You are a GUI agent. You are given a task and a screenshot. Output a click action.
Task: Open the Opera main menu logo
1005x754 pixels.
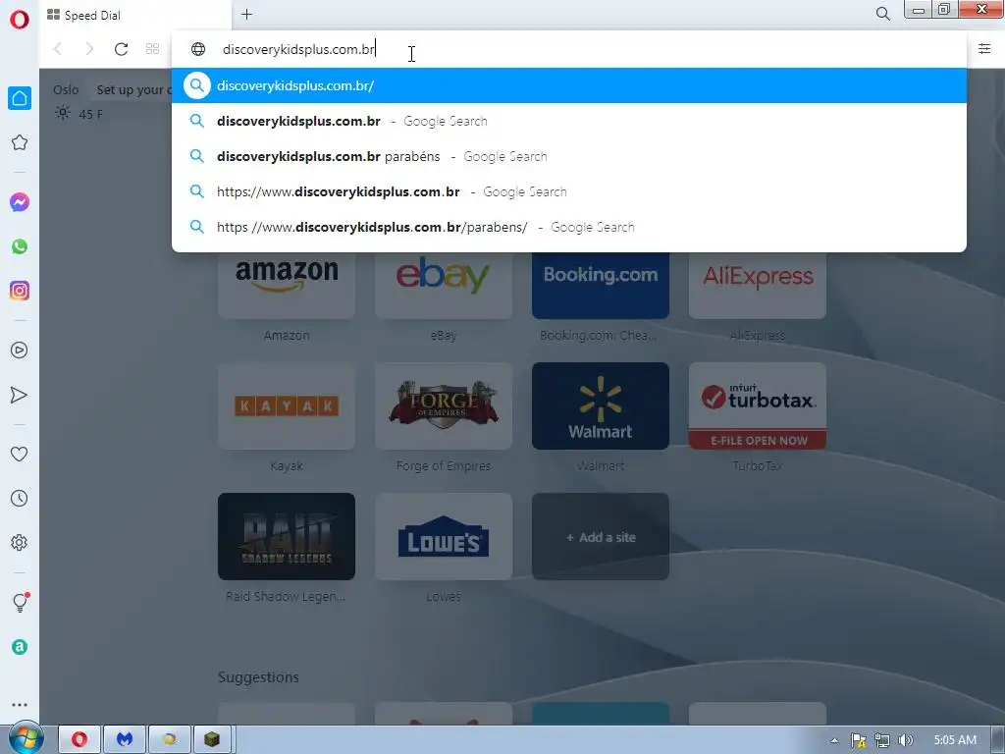pos(20,20)
